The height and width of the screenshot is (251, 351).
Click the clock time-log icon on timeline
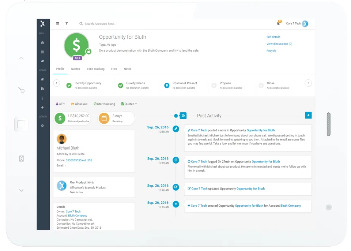176,160
